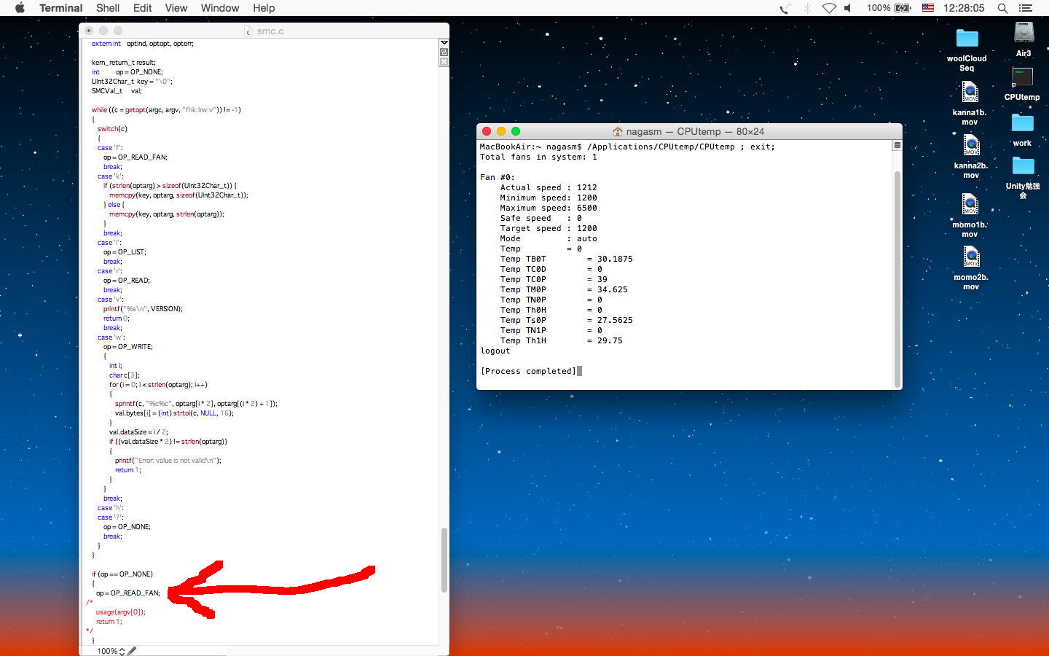Viewport: 1049px width, 656px height.
Task: Open the Terminal application menu
Action: [x=60, y=8]
